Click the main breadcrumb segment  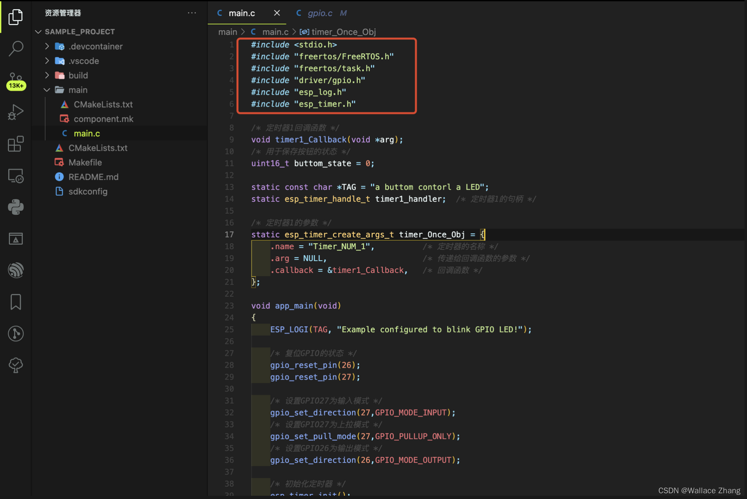point(227,32)
